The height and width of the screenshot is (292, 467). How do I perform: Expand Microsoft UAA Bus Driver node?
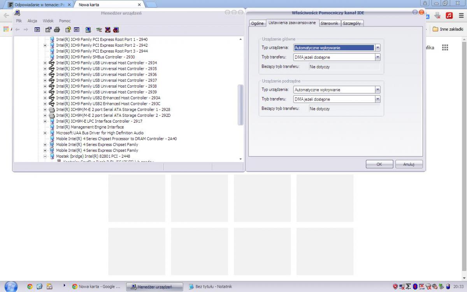pyautogui.click(x=45, y=133)
